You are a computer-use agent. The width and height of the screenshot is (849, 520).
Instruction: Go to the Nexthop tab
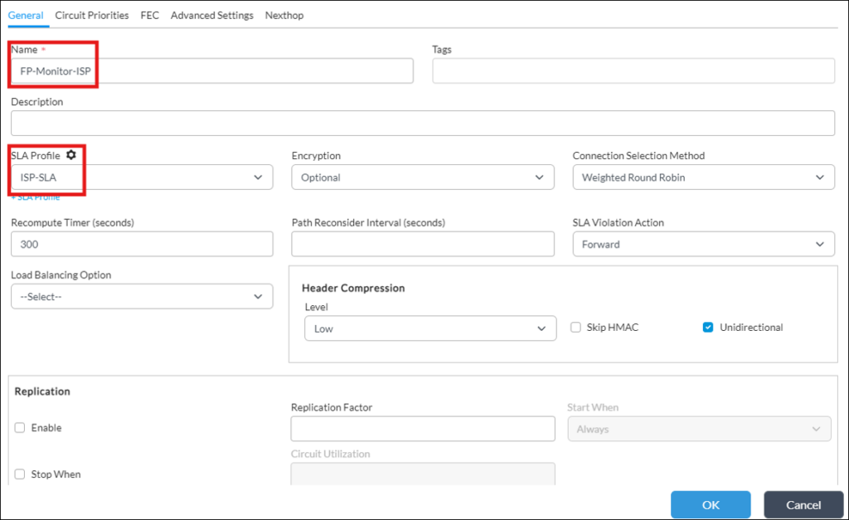[x=284, y=15]
